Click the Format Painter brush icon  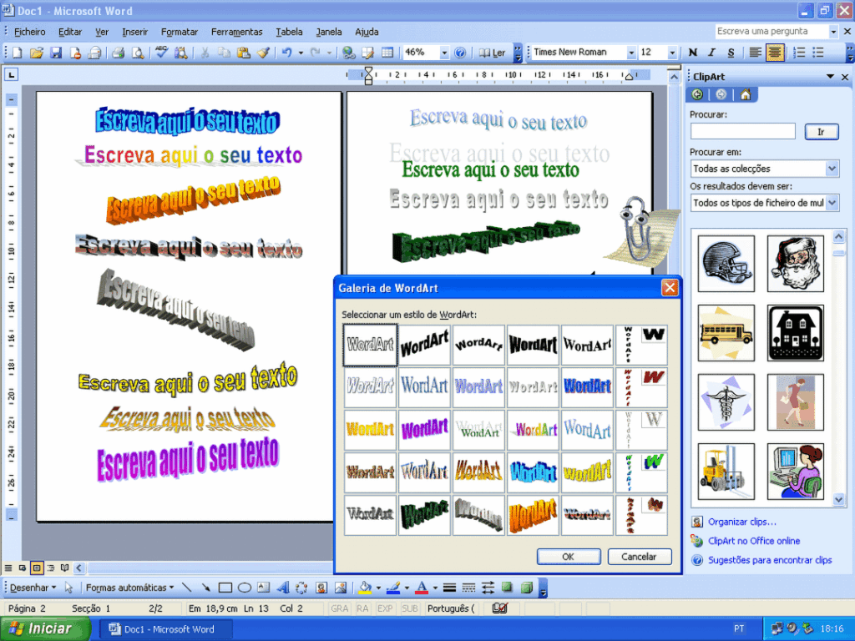pos(263,53)
